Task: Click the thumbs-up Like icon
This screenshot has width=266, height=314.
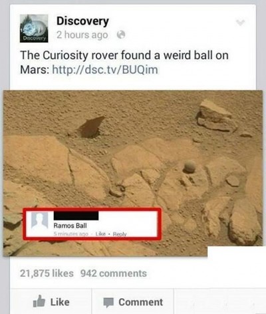Action: [x=39, y=301]
